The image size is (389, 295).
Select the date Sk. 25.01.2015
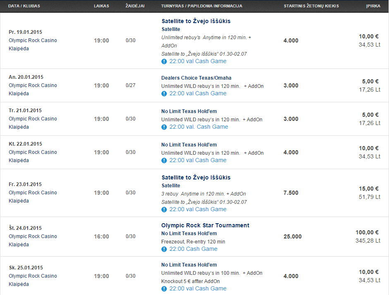tap(26, 267)
